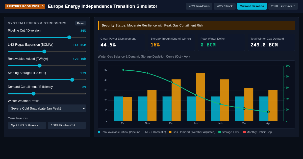The width and height of the screenshot is (303, 159).
Task: Toggle Total Available Inflow legend swatch
Action: tap(99, 132)
